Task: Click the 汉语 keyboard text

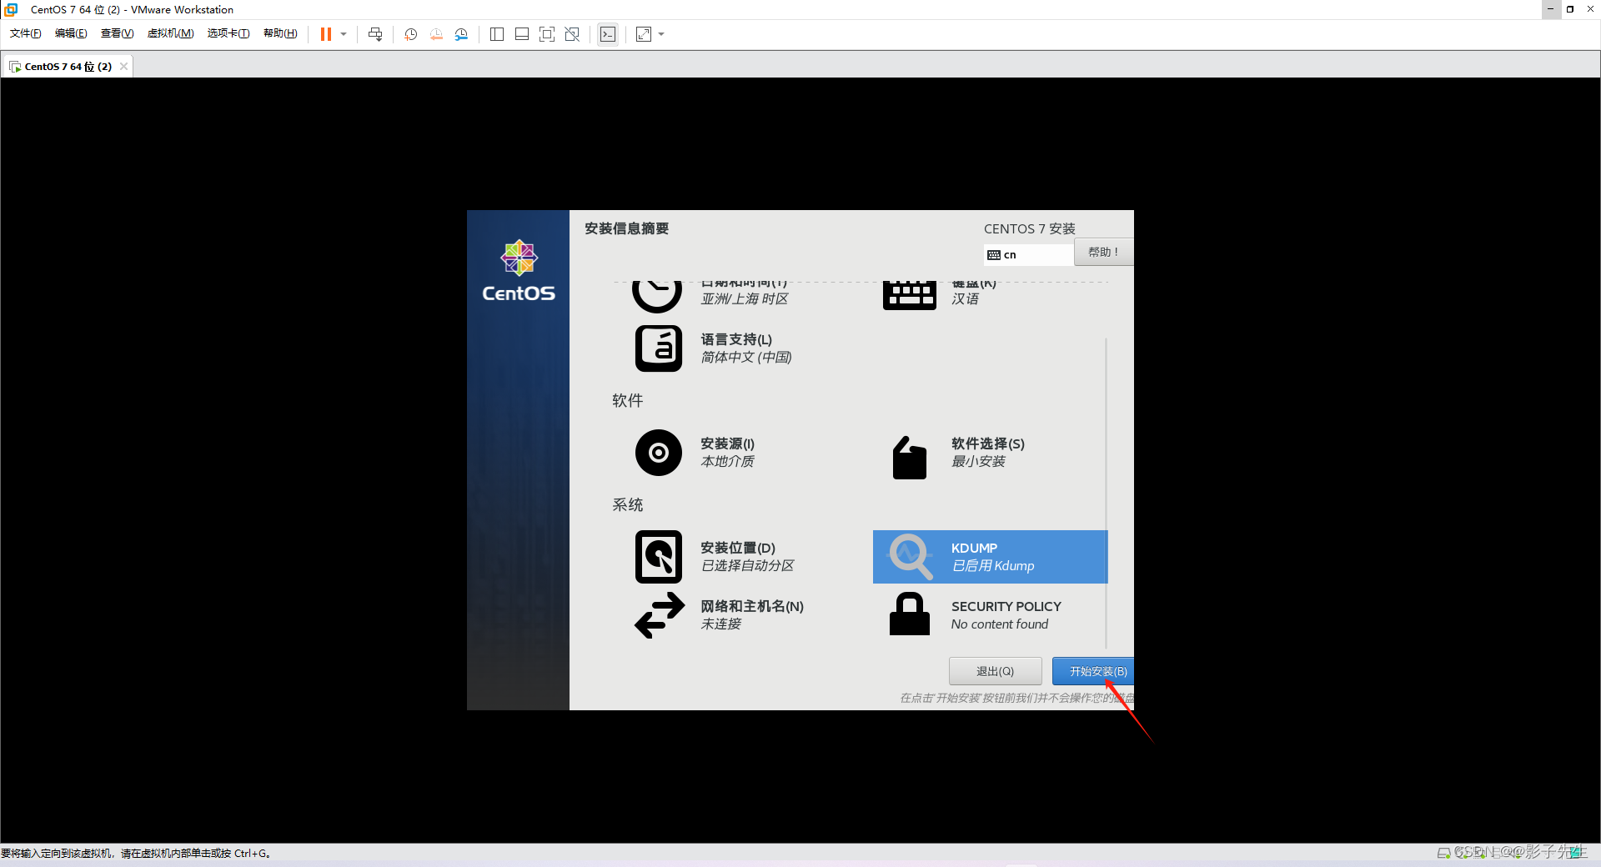Action: (966, 298)
